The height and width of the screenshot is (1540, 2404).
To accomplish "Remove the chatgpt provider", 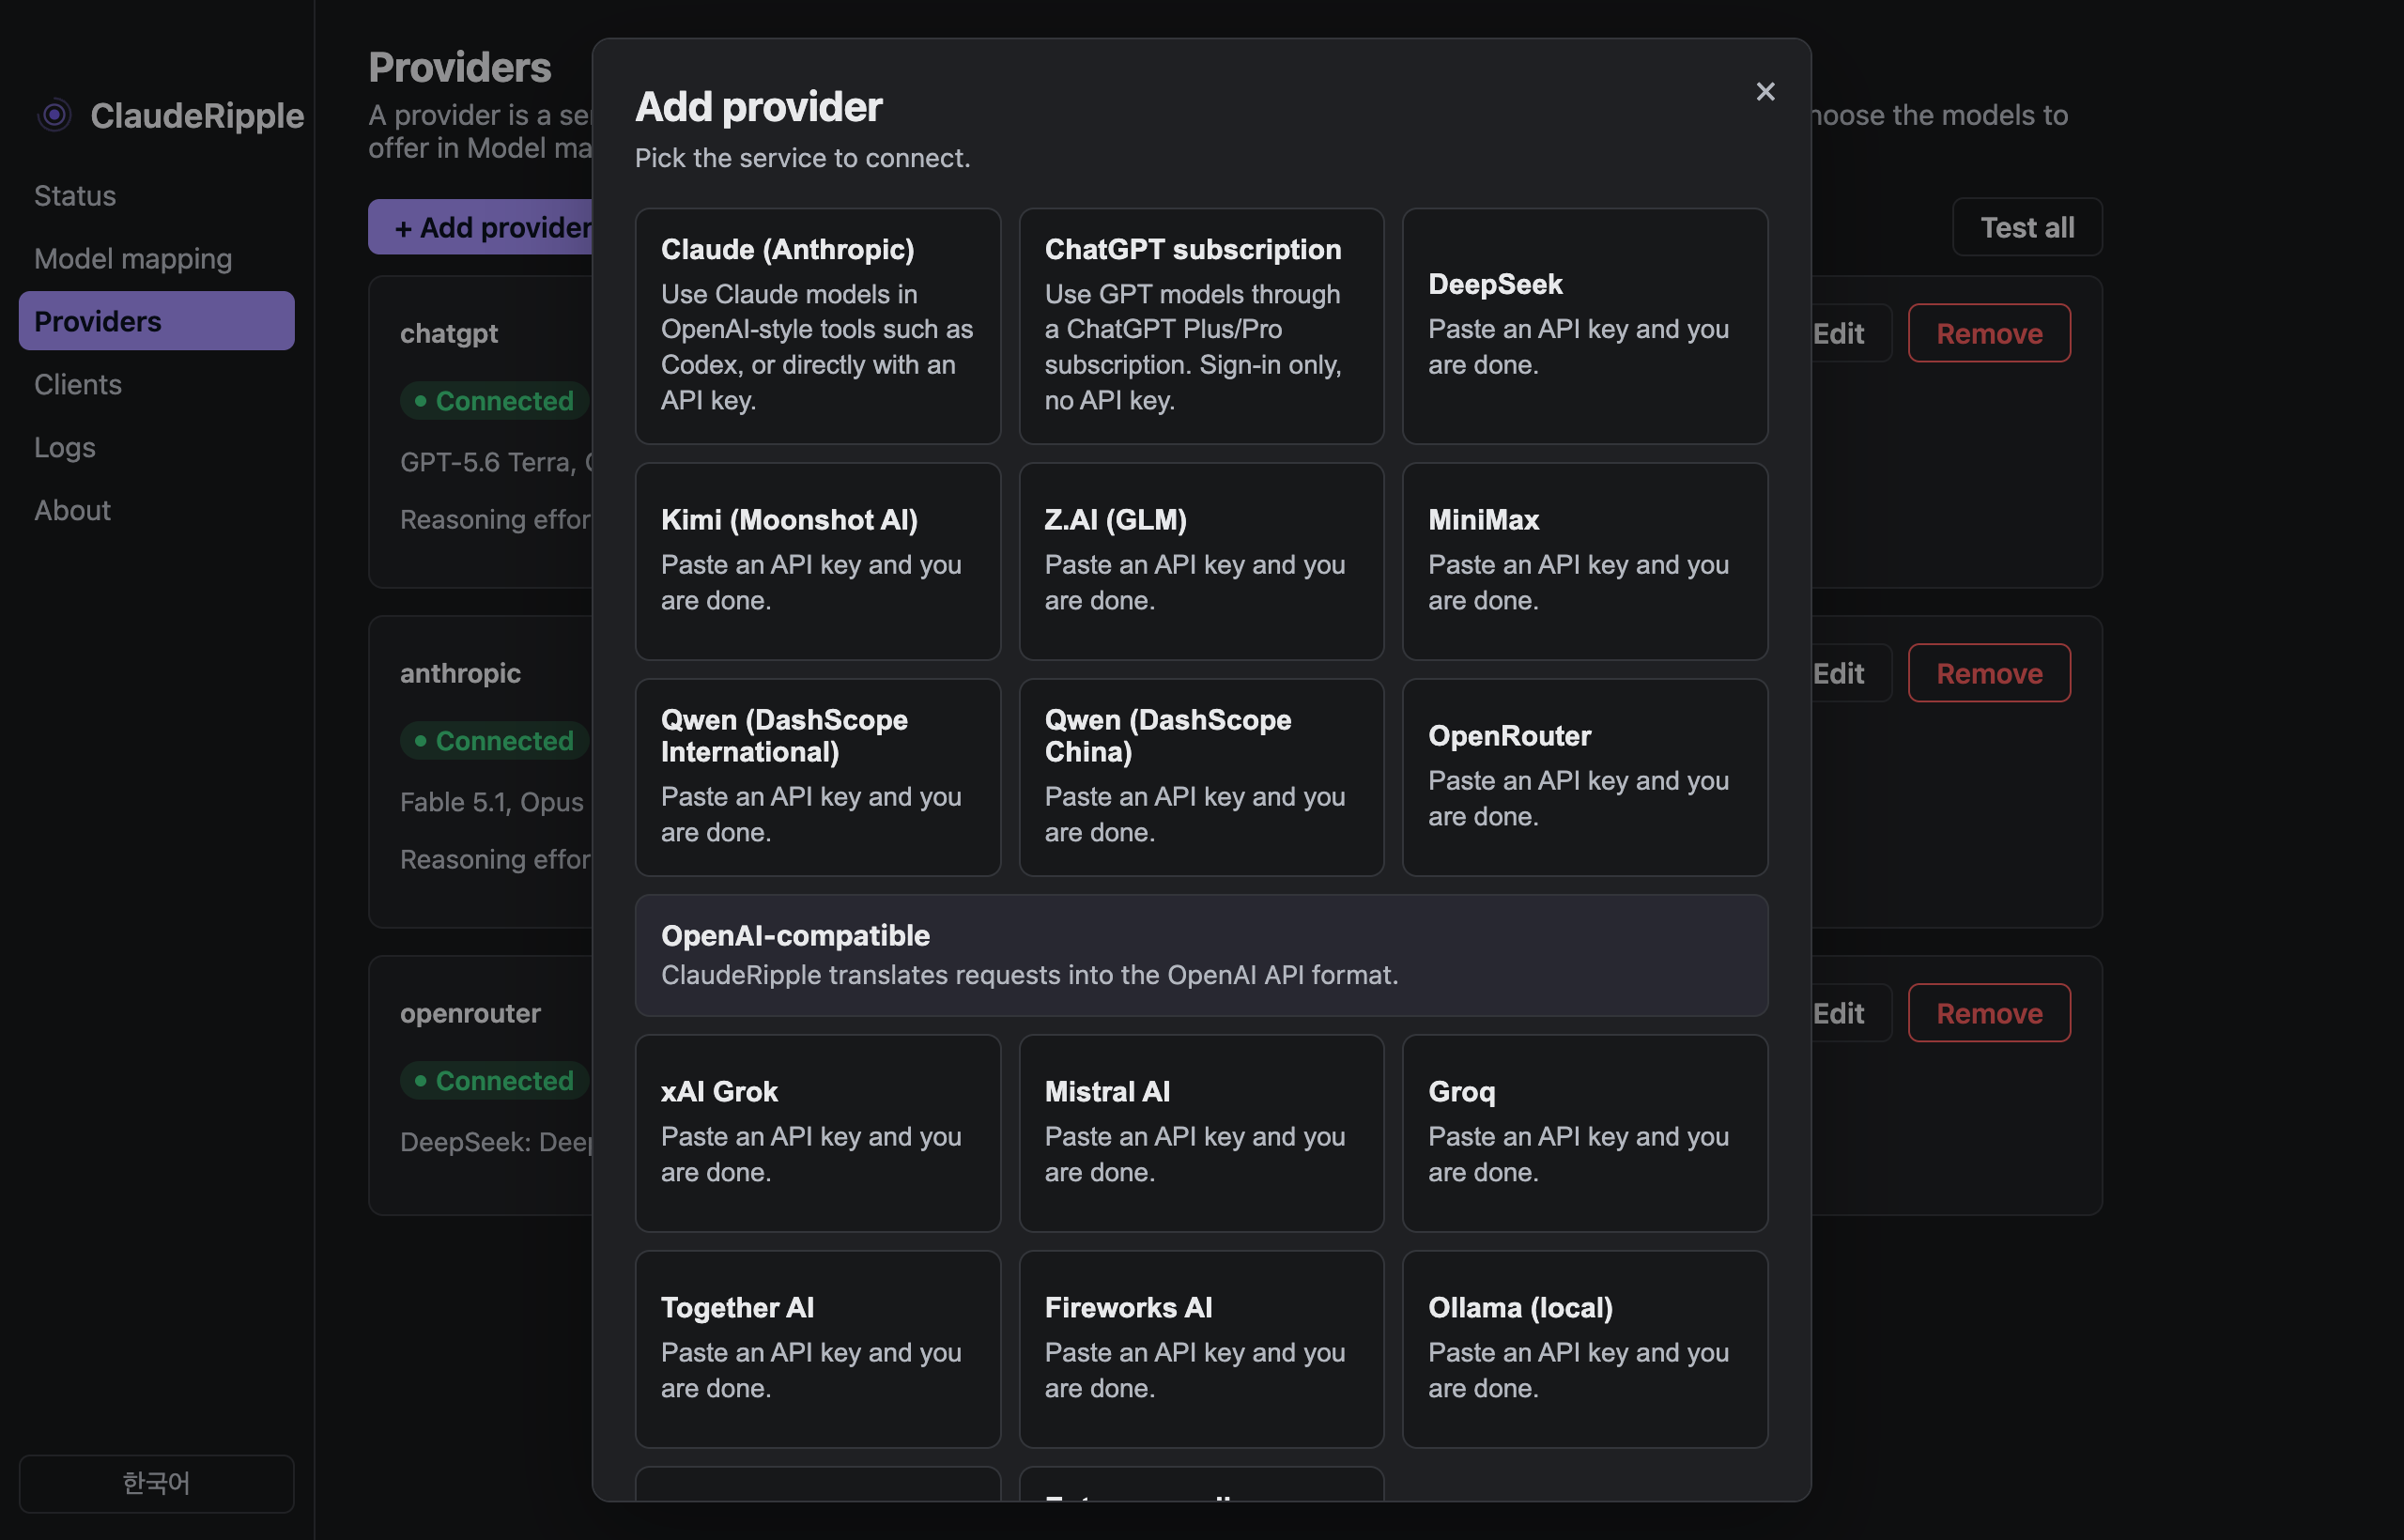I will click(x=1989, y=333).
